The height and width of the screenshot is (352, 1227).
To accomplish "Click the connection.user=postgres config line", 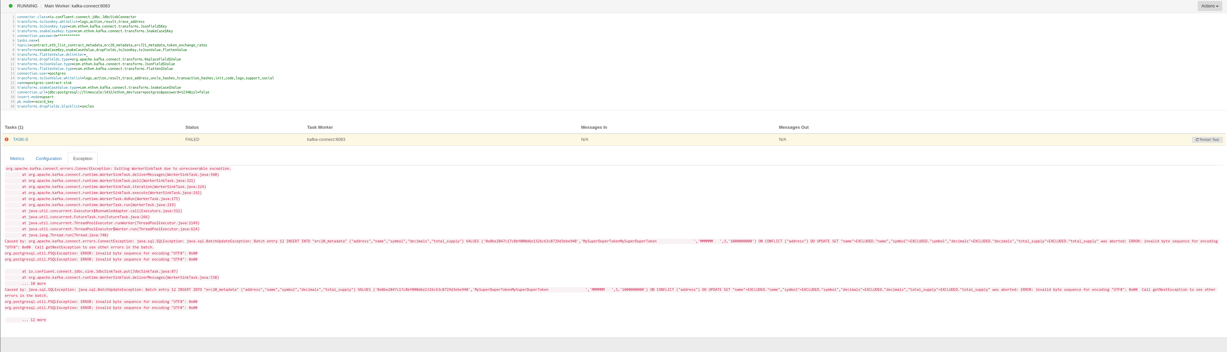I will pos(41,74).
